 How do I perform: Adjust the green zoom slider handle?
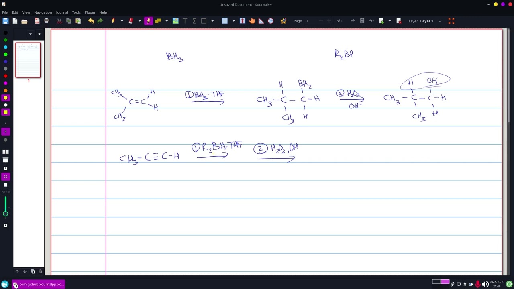tap(5, 214)
